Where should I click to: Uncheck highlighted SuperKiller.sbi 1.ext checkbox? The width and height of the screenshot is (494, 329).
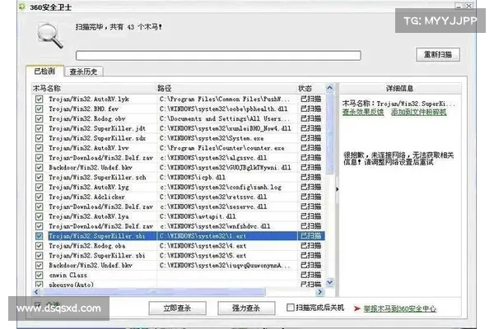click(x=39, y=236)
